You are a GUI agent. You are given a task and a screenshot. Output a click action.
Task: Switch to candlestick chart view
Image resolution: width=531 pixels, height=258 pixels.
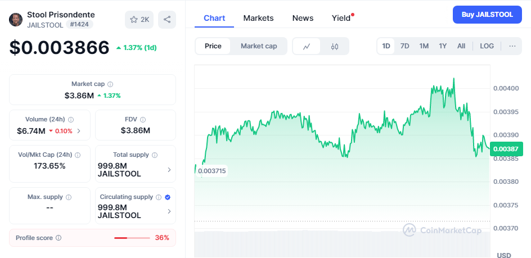(335, 47)
